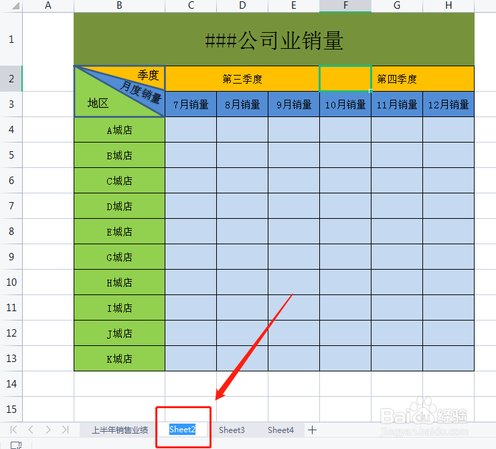496x449 pixels.
Task: Select row 14 header
Action: (x=11, y=384)
